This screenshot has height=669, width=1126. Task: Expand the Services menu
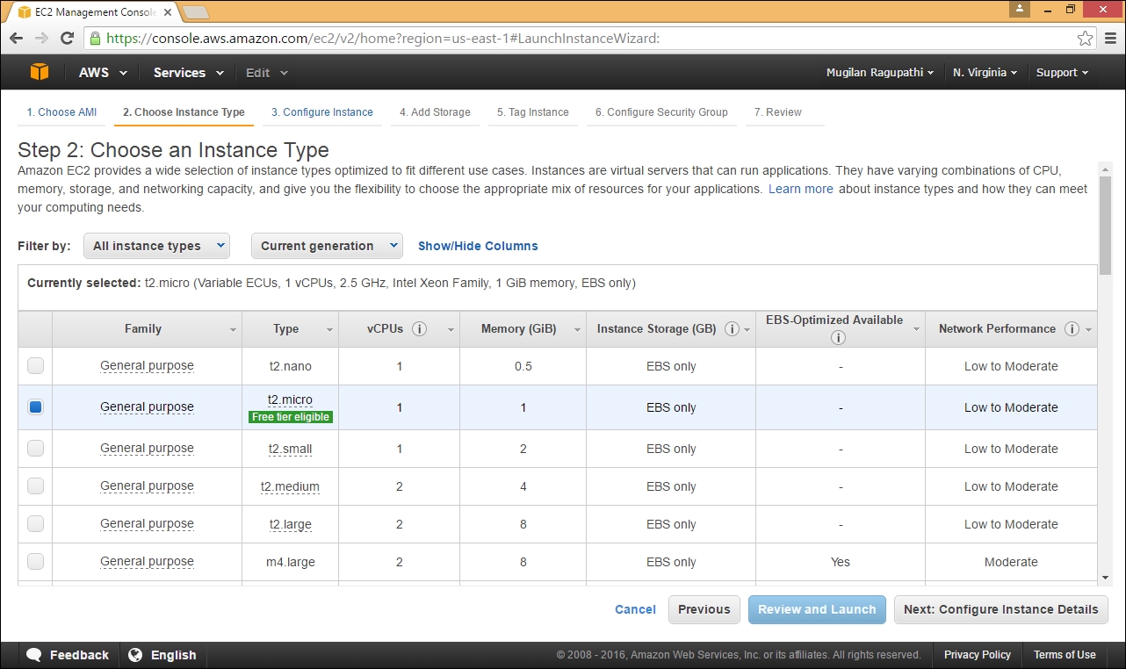click(x=189, y=73)
